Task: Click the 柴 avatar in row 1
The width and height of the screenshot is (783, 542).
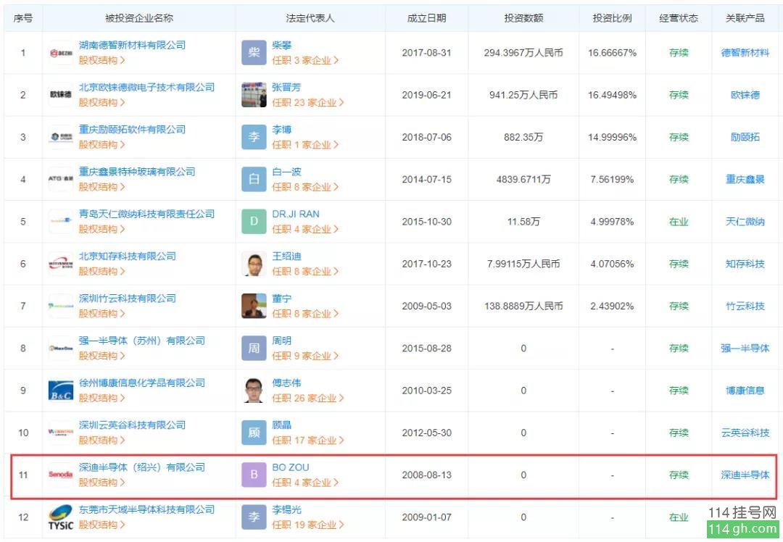Action: (254, 53)
